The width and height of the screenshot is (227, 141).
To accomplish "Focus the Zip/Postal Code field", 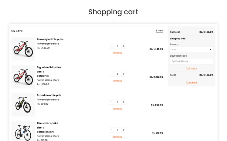I will (x=191, y=61).
